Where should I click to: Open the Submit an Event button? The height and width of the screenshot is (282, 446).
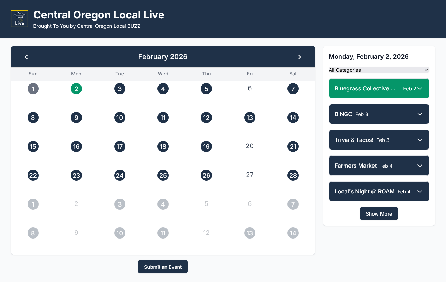tap(163, 267)
